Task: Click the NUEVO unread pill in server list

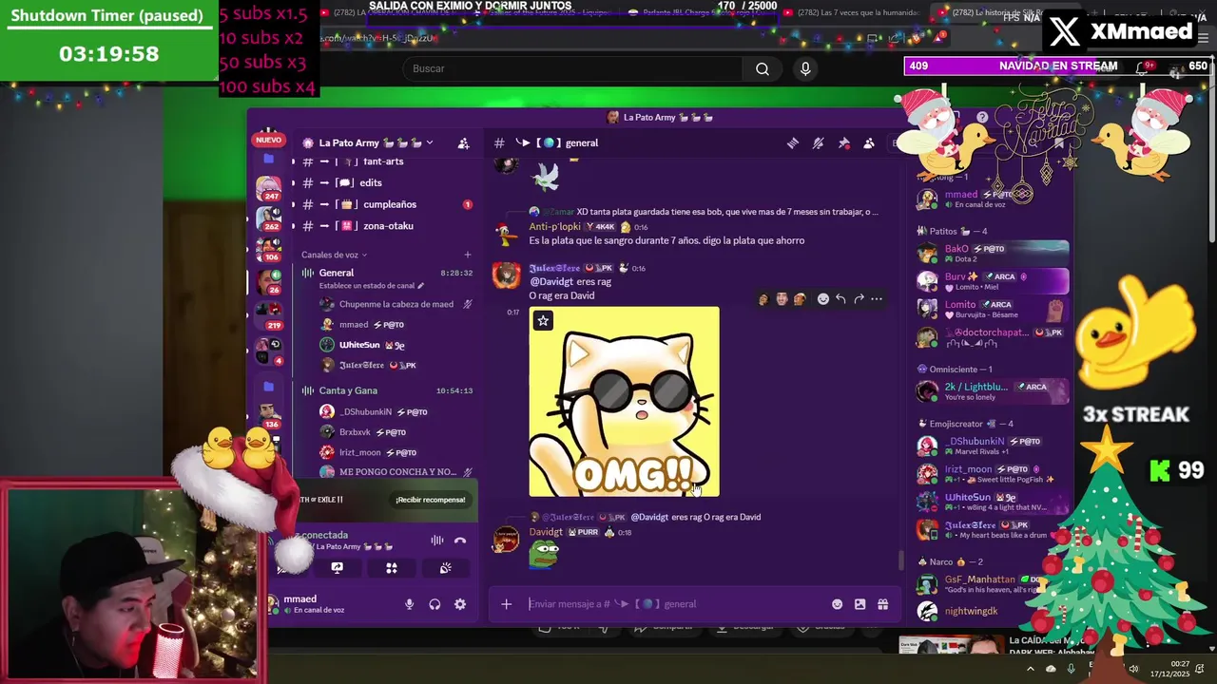Action: coord(269,140)
